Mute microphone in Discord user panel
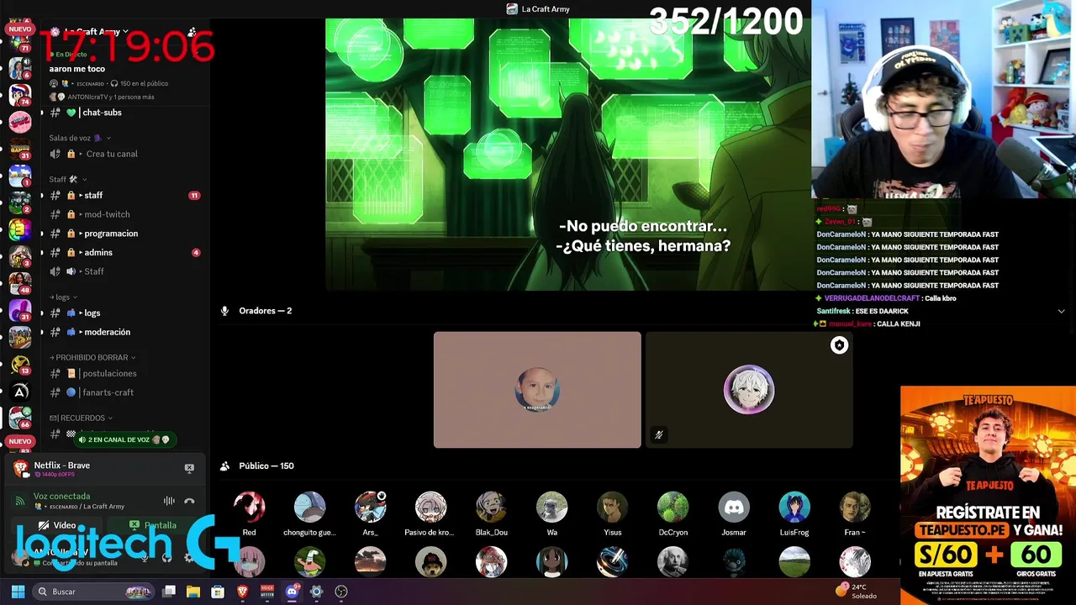This screenshot has height=605, width=1076. tap(145, 557)
